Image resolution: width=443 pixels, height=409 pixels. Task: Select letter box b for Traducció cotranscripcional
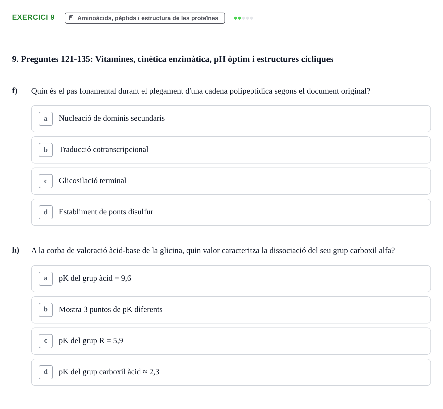(x=46, y=150)
